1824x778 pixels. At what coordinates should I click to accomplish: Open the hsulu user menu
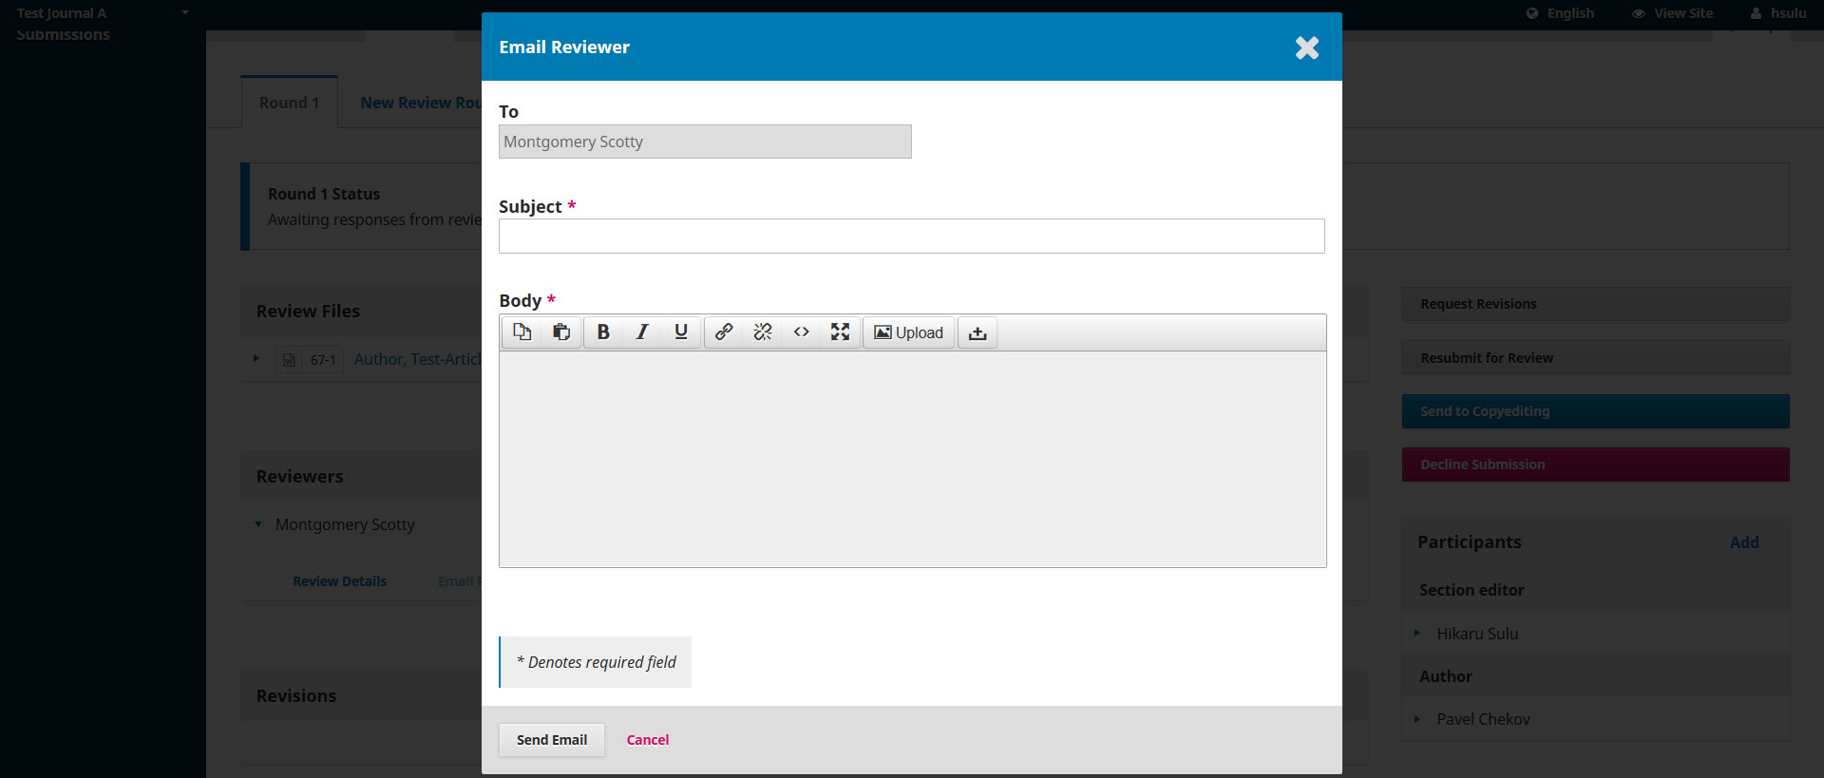click(1778, 13)
